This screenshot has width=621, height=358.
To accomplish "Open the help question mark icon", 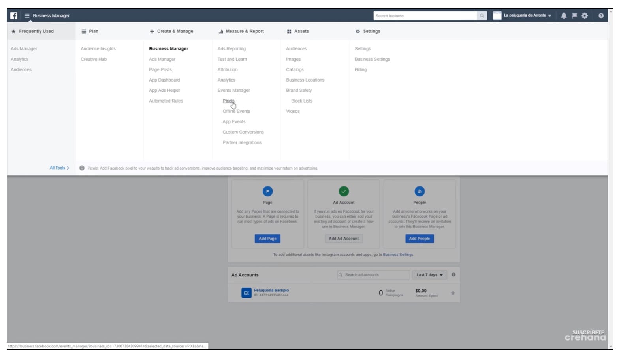I will click(601, 16).
